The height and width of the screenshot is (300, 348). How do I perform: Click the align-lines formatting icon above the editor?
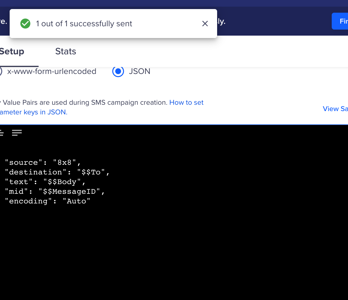(x=17, y=133)
